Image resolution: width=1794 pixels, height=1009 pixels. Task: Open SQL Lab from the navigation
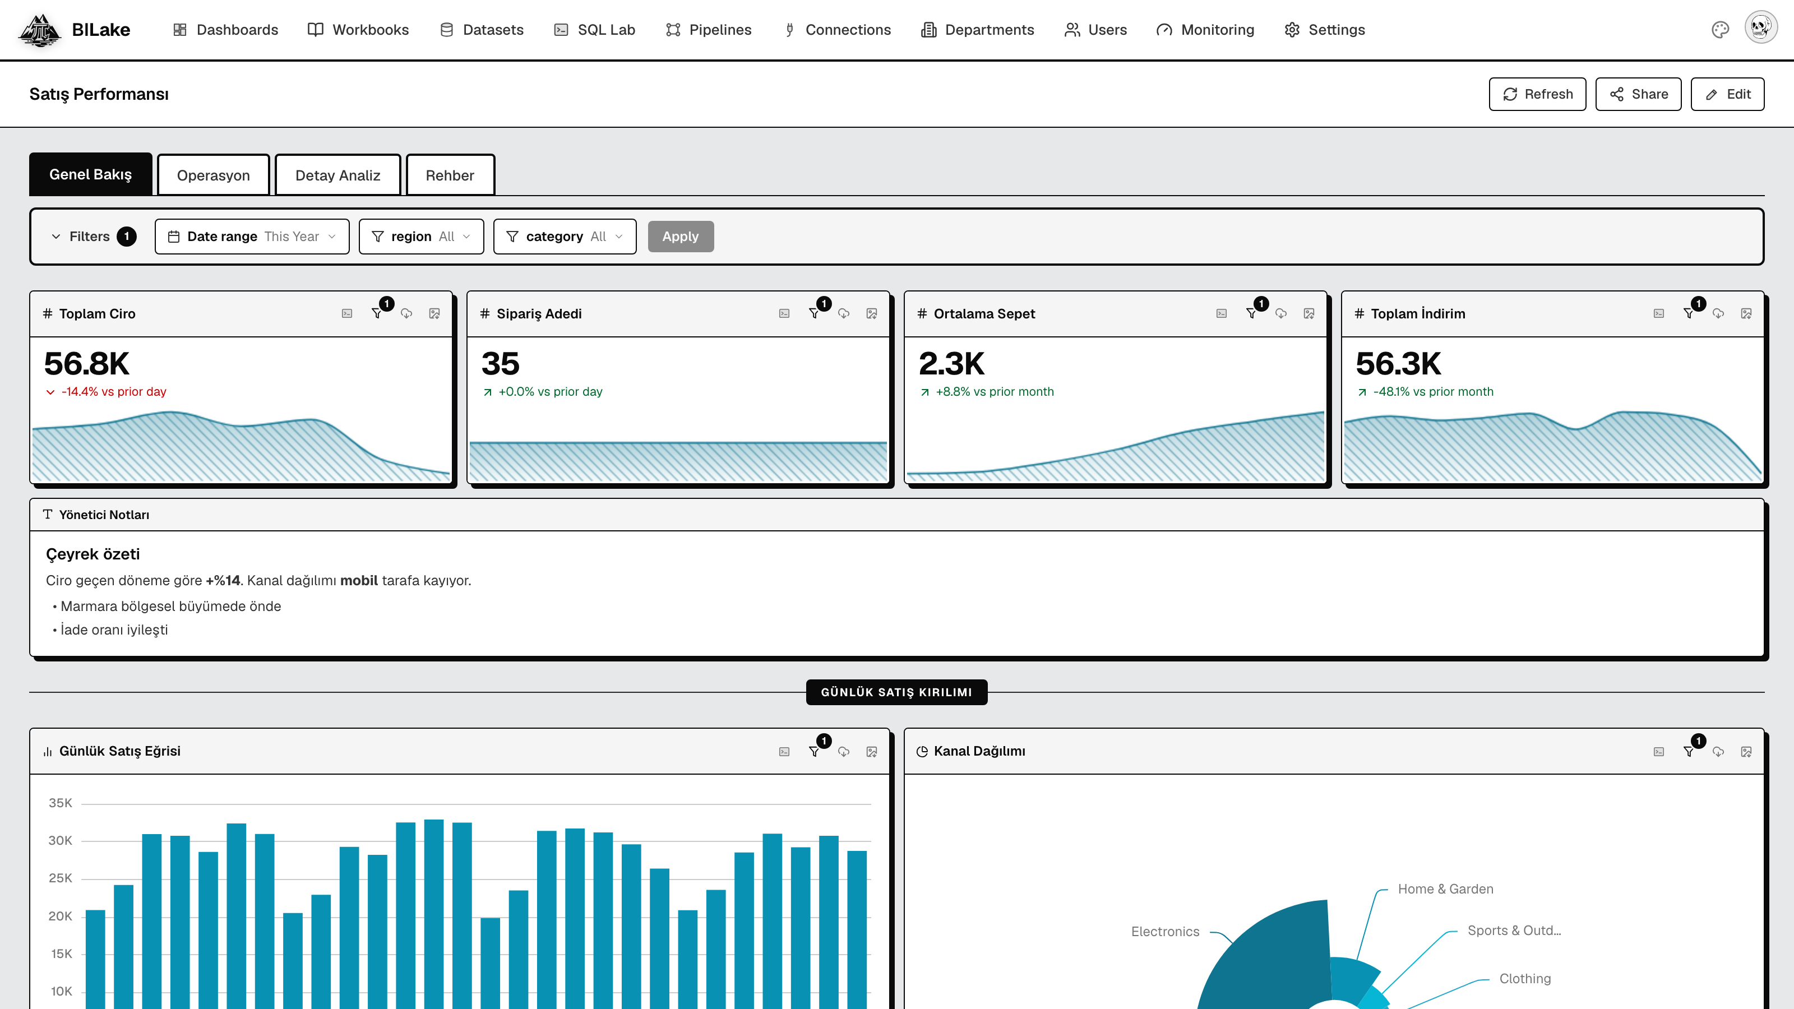click(595, 30)
